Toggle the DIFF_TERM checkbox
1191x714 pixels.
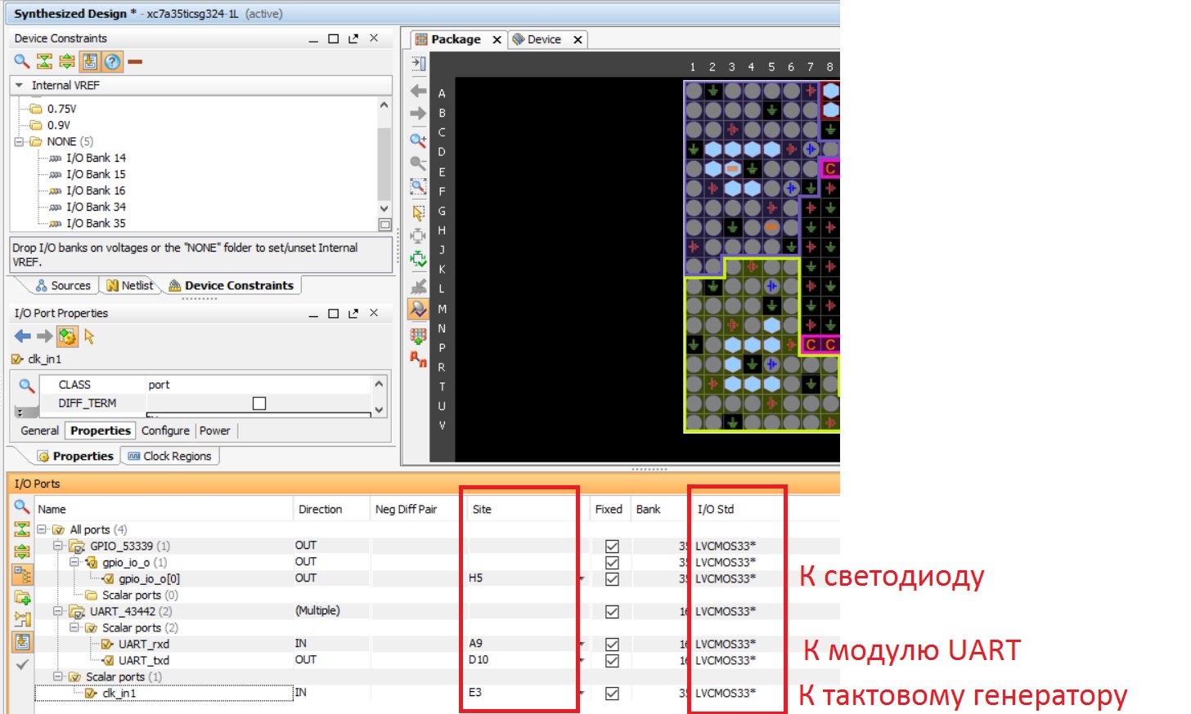pos(259,404)
